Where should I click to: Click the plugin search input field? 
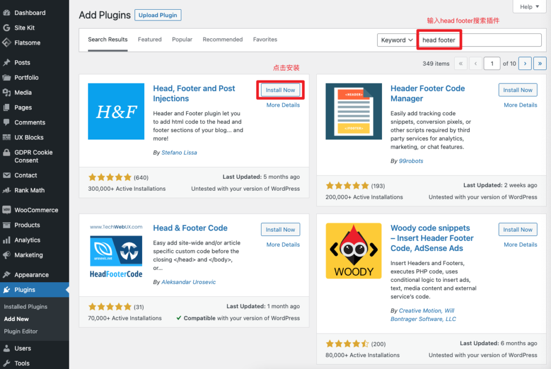[479, 40]
